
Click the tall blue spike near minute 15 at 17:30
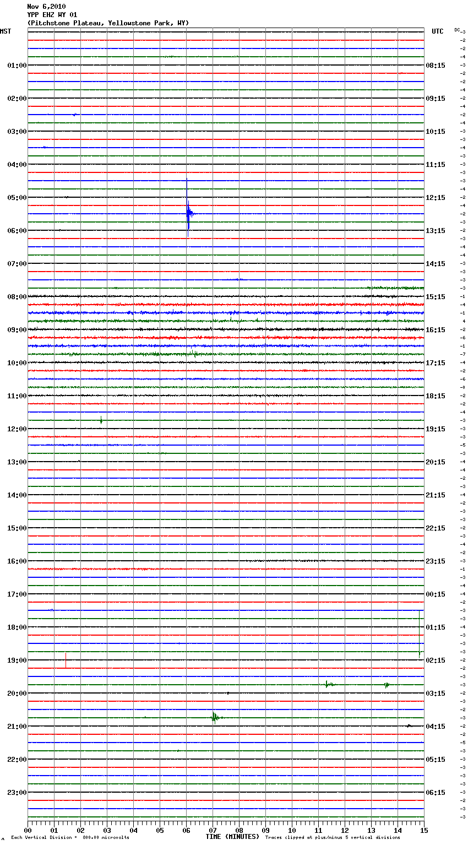tap(420, 633)
